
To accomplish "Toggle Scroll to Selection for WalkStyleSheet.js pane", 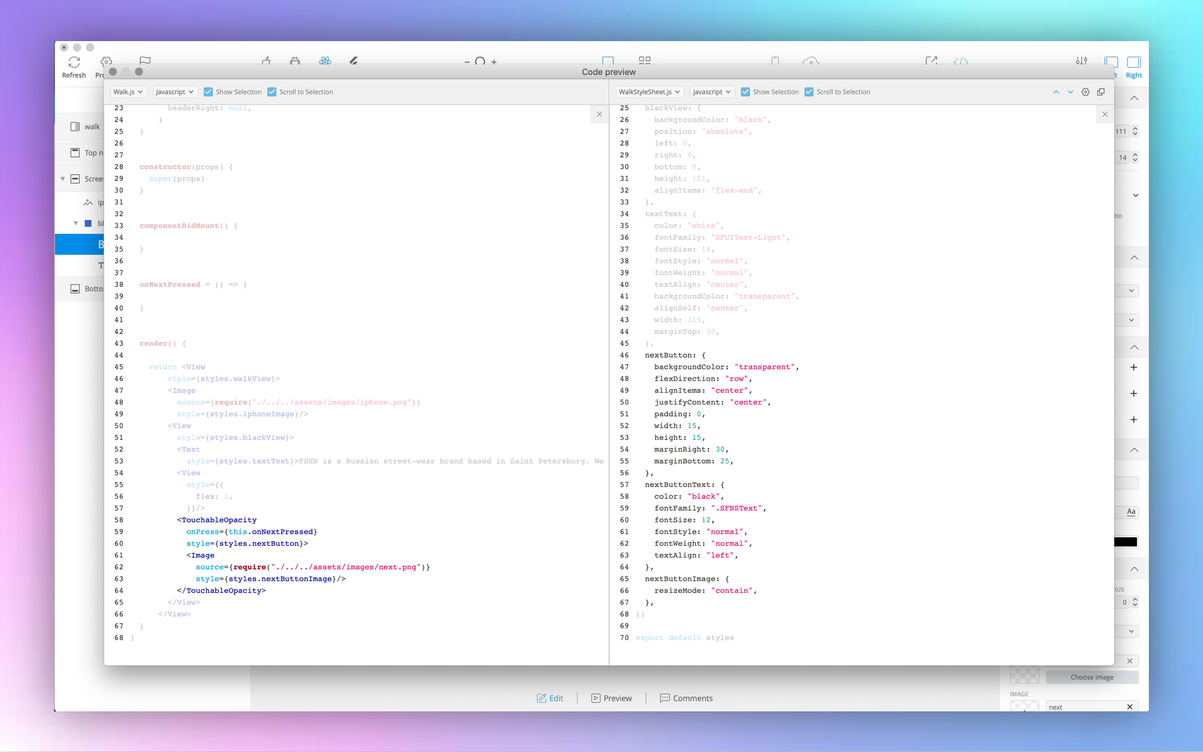I will point(809,92).
